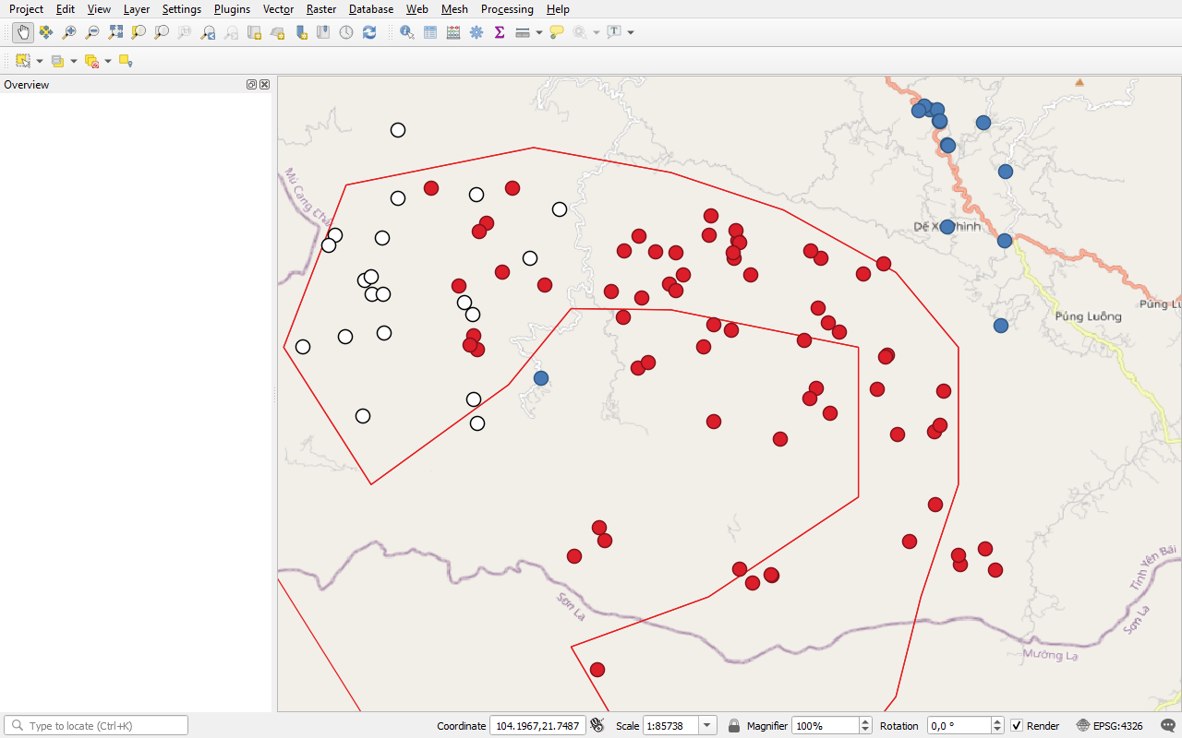
Task: Click the Coordinate input field
Action: tap(538, 726)
